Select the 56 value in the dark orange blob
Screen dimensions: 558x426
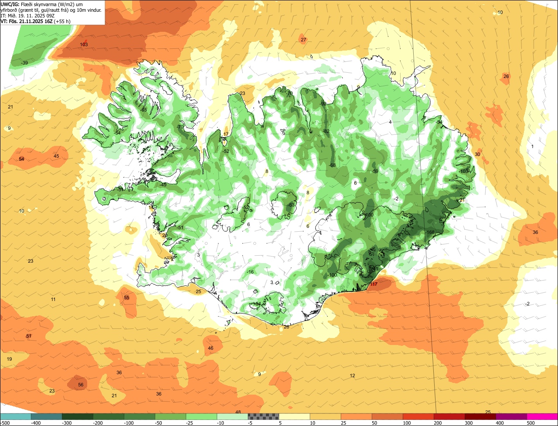click(x=81, y=385)
